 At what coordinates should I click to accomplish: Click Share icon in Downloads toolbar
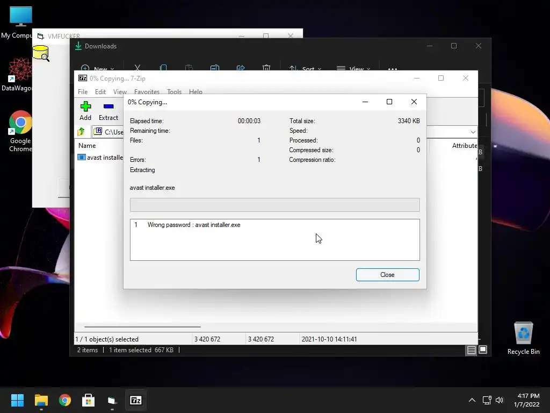[241, 68]
